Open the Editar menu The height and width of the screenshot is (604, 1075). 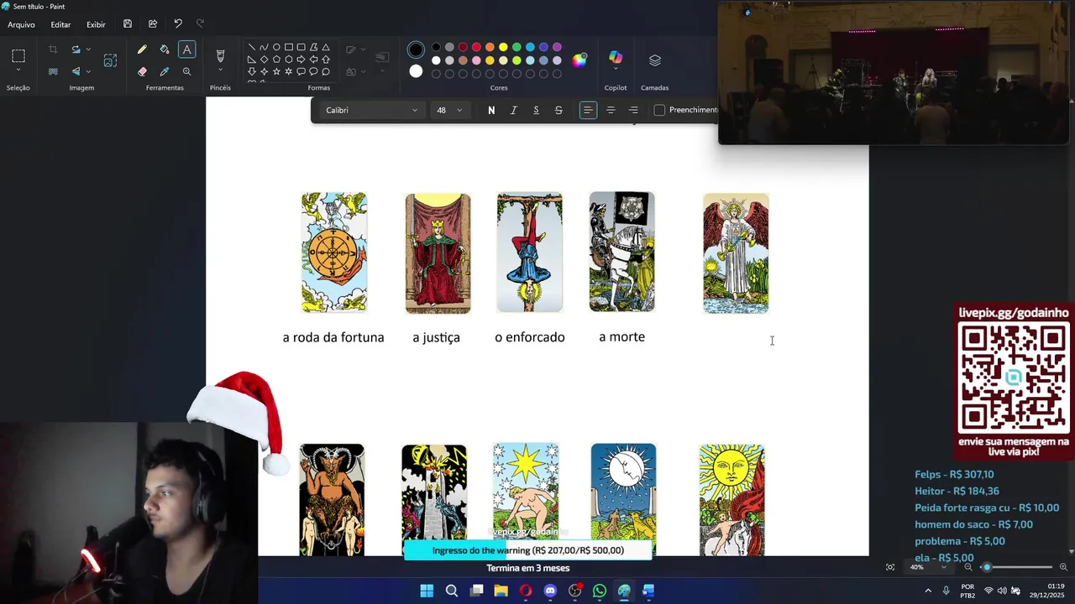60,24
